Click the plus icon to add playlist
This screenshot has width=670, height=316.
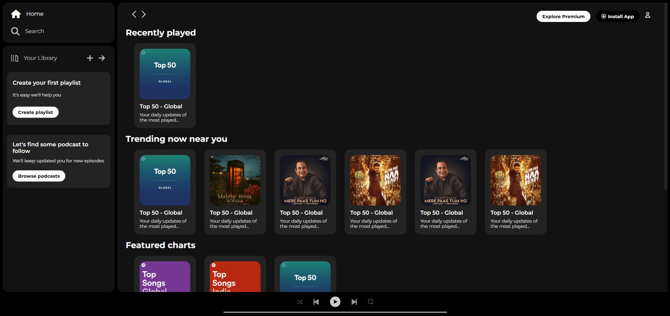click(x=90, y=58)
